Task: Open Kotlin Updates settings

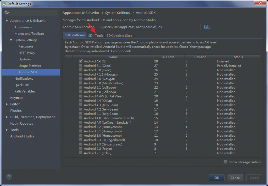Action: pos(21,123)
